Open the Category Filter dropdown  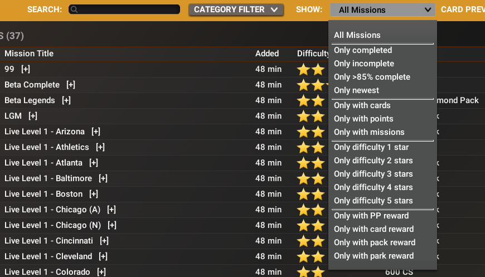236,9
